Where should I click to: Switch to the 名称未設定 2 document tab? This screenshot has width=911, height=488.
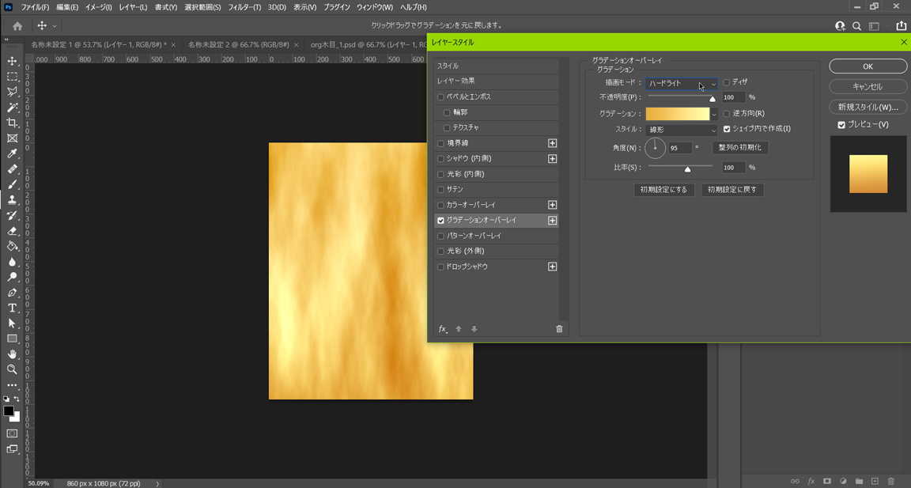point(238,45)
